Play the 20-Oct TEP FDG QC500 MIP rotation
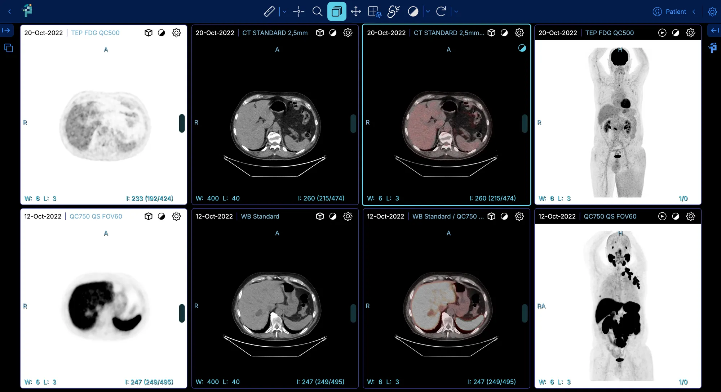The height and width of the screenshot is (392, 721). (662, 33)
